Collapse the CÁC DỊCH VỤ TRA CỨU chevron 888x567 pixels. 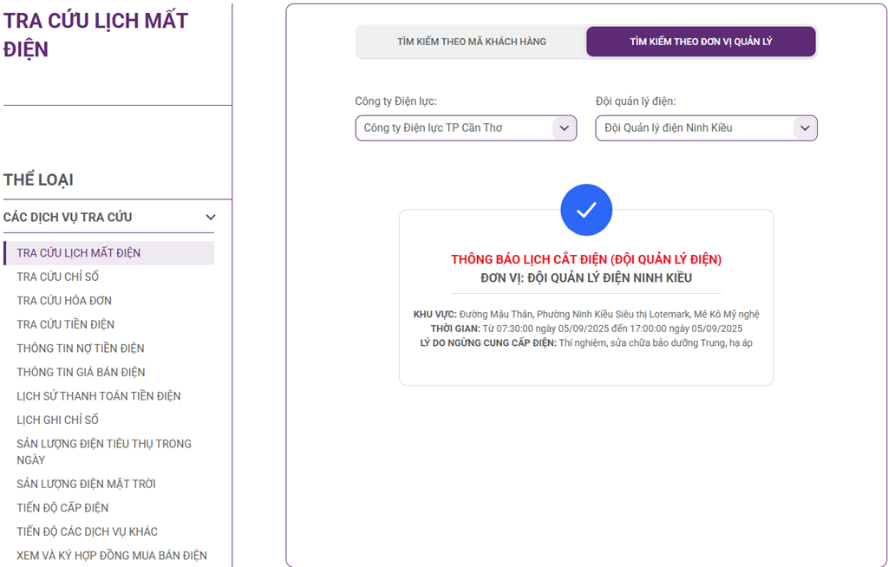pyautogui.click(x=211, y=218)
